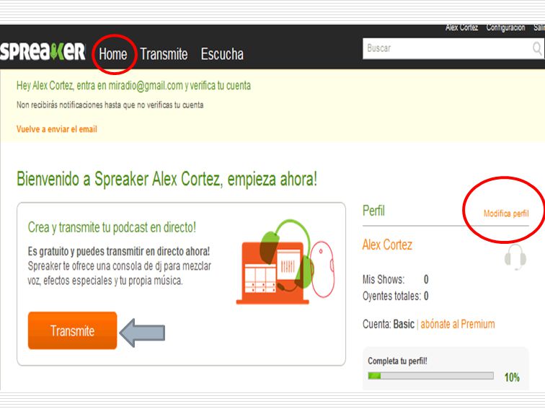Click the gray arrow pointing to Transmite
This screenshot has height=409, width=545.
coord(142,333)
